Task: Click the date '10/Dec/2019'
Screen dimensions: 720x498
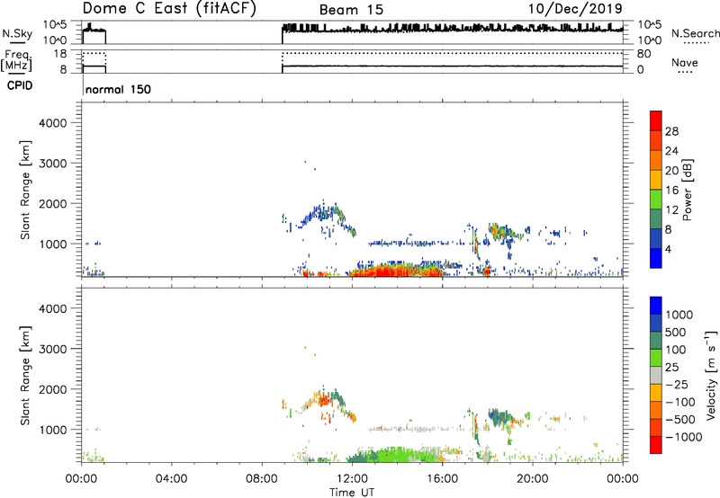Action: pyautogui.click(x=575, y=9)
